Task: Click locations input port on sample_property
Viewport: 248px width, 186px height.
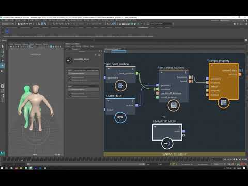Action: [x=207, y=83]
